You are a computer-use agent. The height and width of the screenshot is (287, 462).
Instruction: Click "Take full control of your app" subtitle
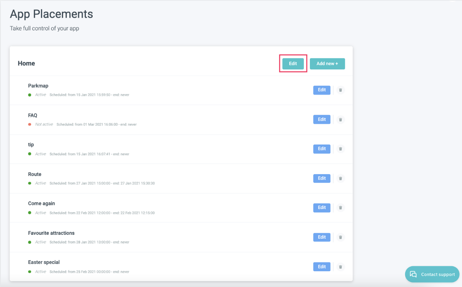pyautogui.click(x=44, y=28)
